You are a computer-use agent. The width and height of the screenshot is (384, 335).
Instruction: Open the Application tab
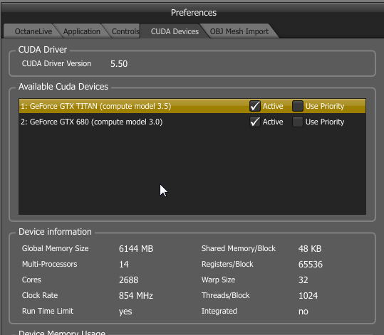tap(81, 31)
